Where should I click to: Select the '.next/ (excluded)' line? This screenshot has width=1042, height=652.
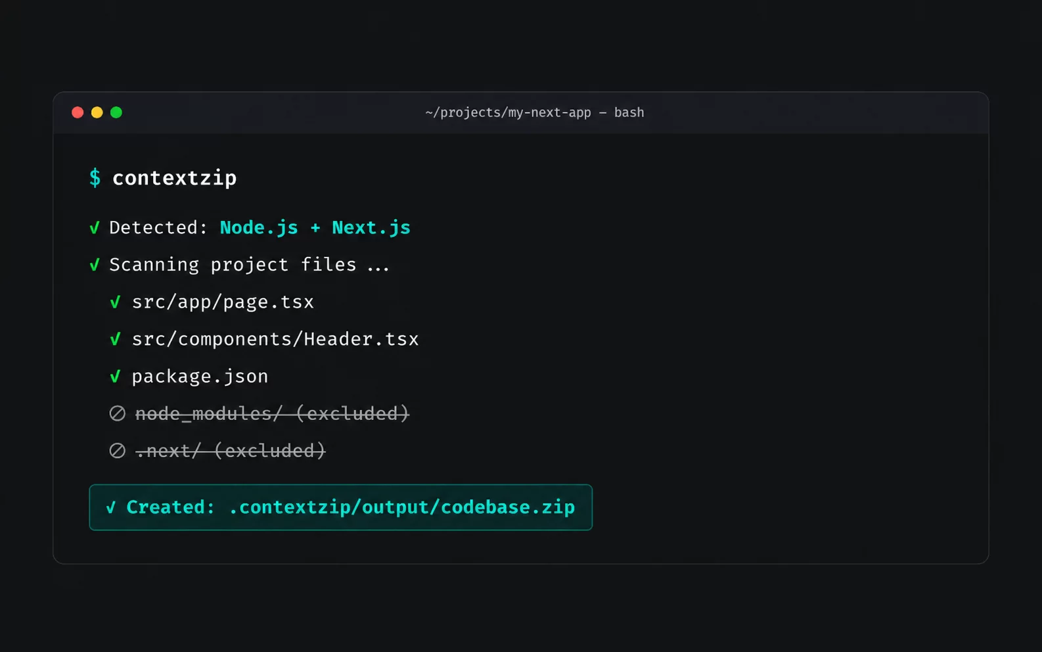(231, 451)
